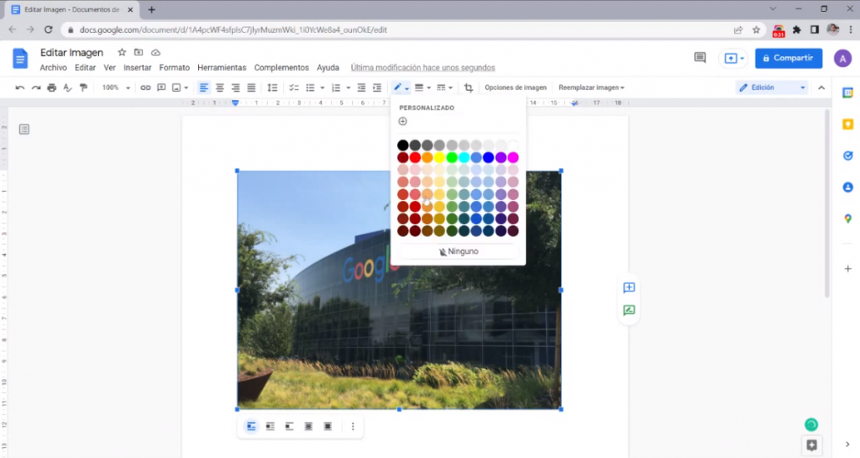Expand the Reemplazar imagen dropdown
860x458 pixels.
[x=591, y=87]
